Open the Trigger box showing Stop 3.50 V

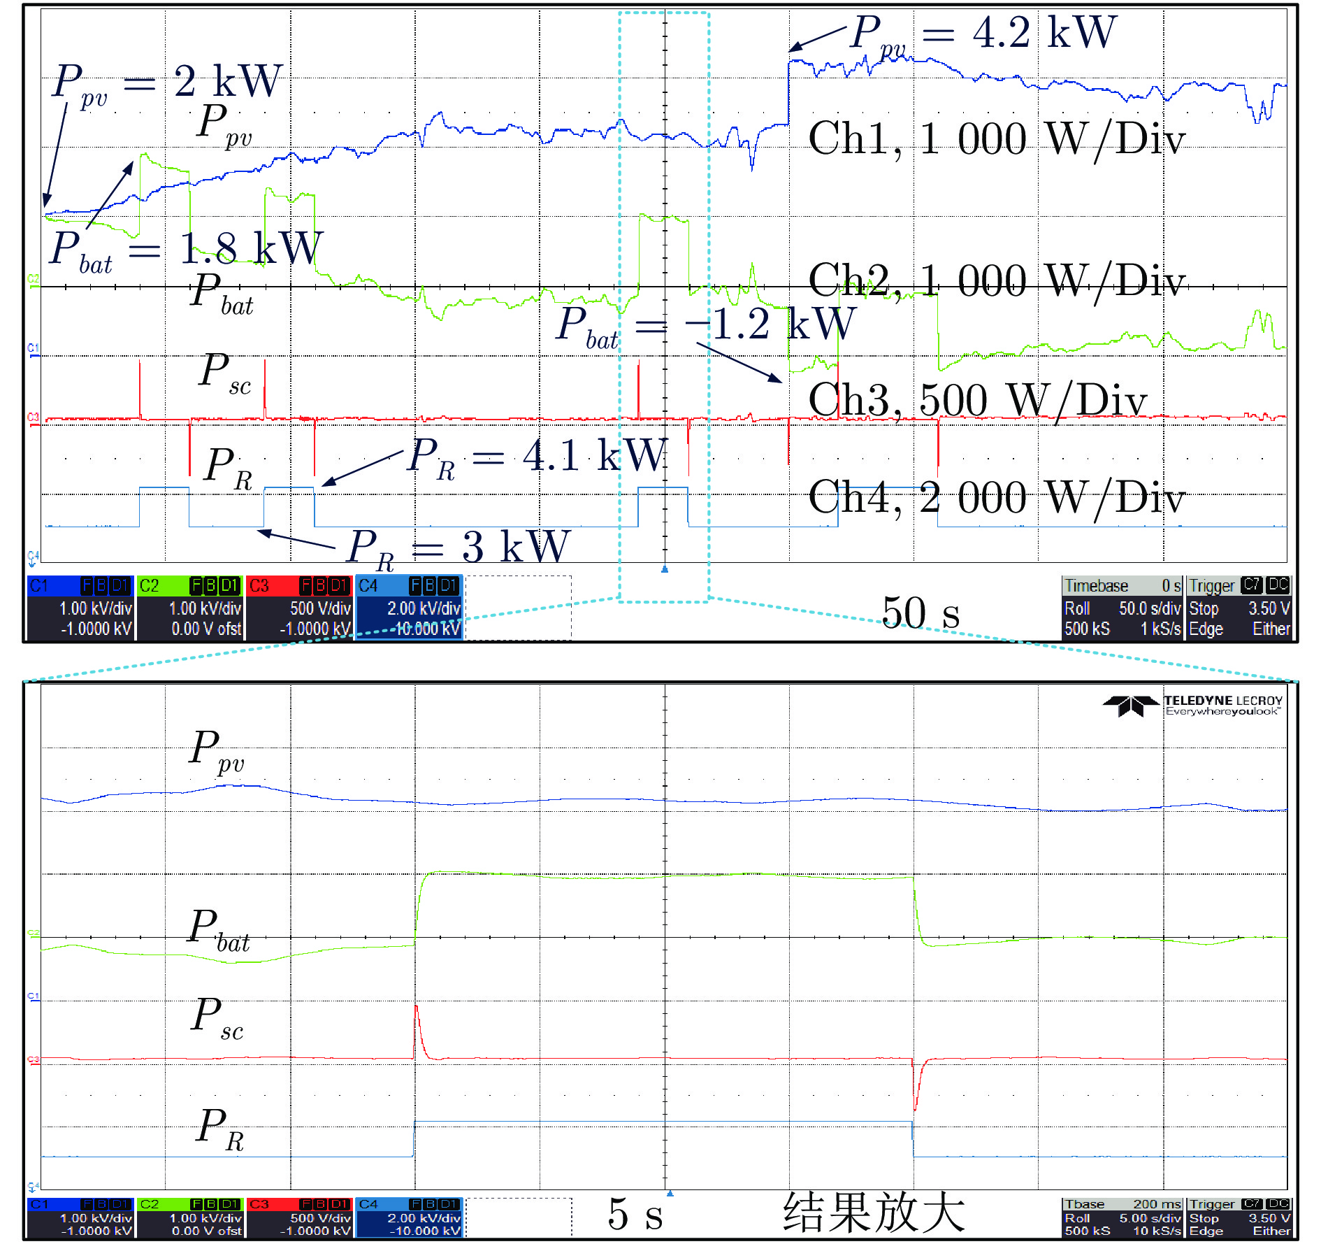coord(1239,608)
